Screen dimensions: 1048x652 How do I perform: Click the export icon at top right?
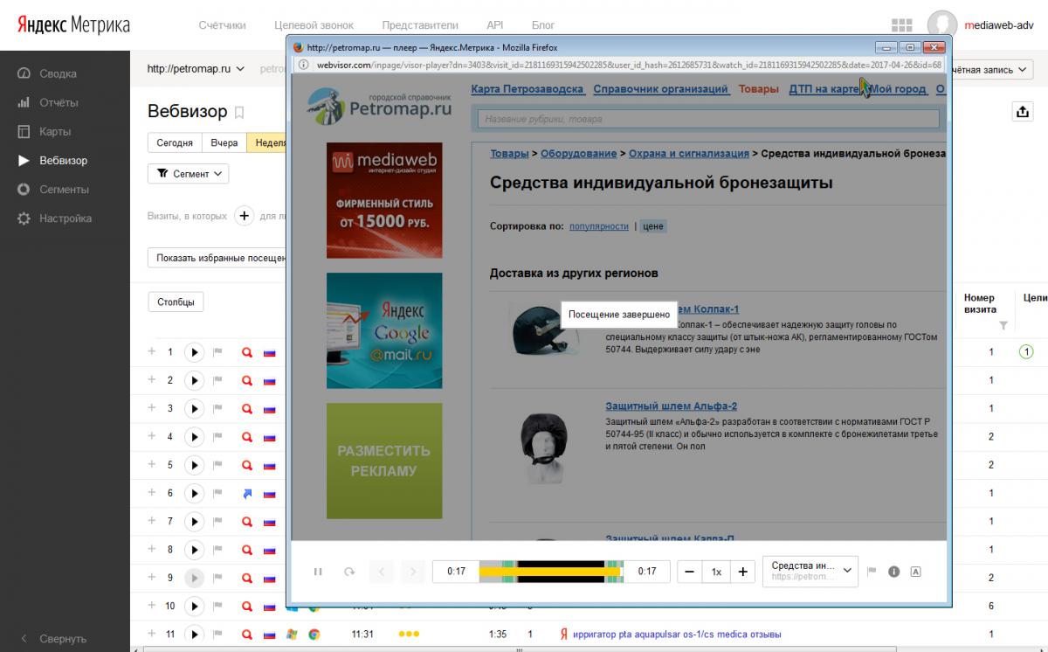coord(1022,112)
